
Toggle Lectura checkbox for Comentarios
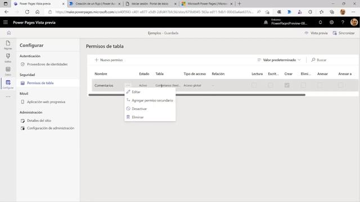[x=254, y=85]
